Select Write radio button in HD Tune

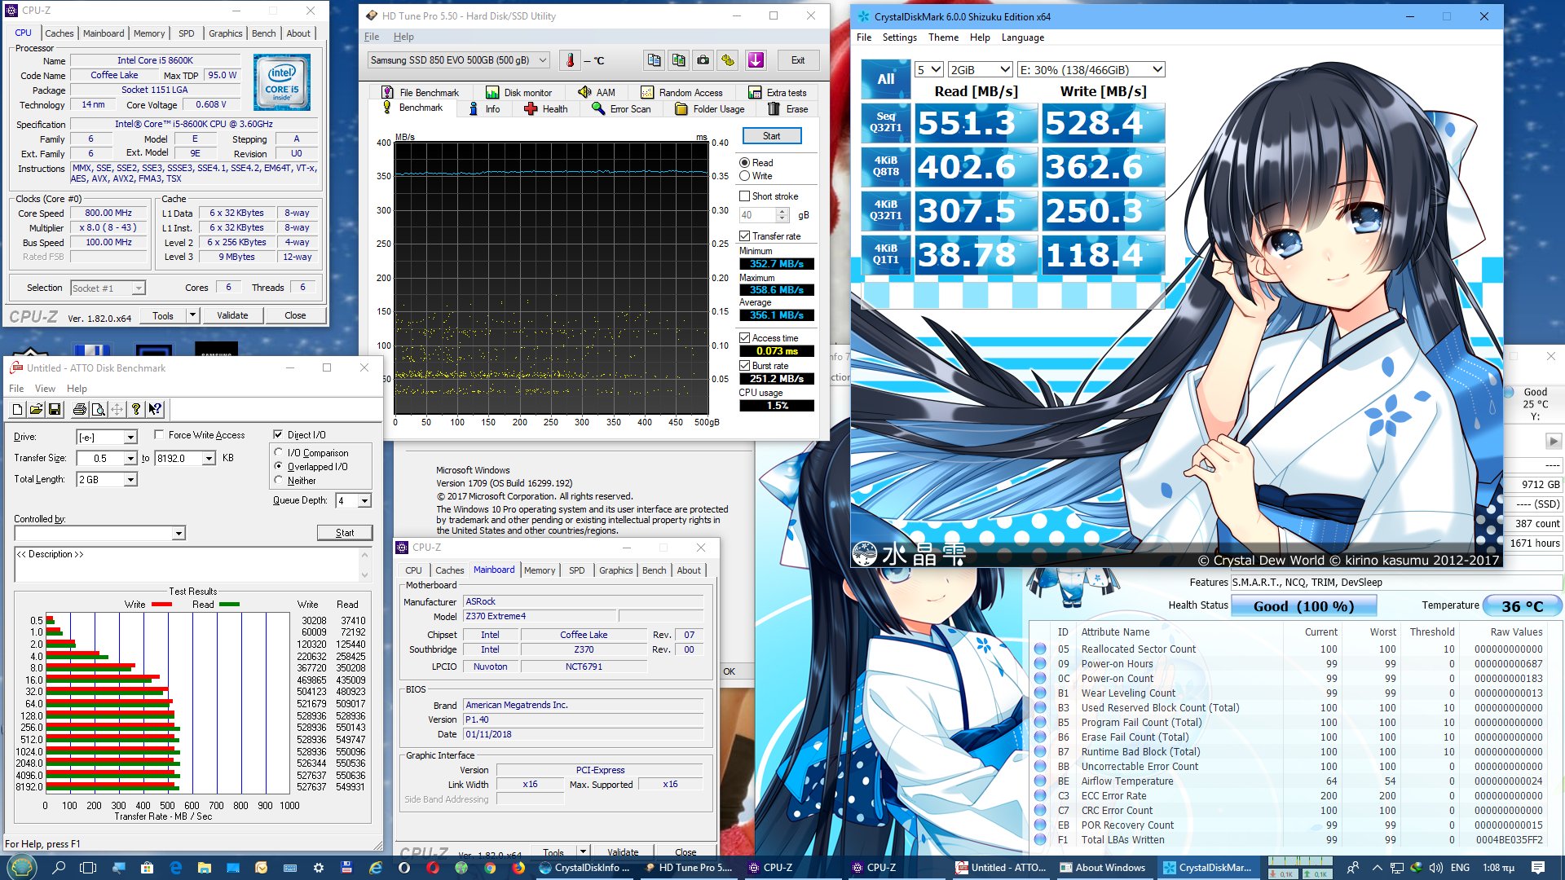(744, 176)
